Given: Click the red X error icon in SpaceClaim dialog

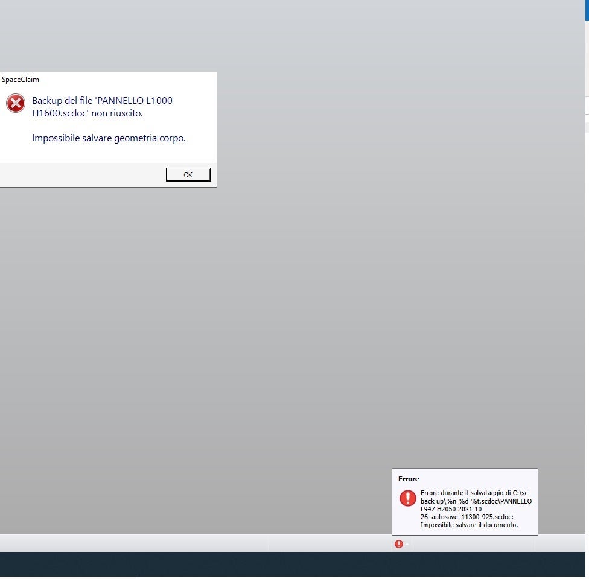Looking at the screenshot, I should point(16,103).
